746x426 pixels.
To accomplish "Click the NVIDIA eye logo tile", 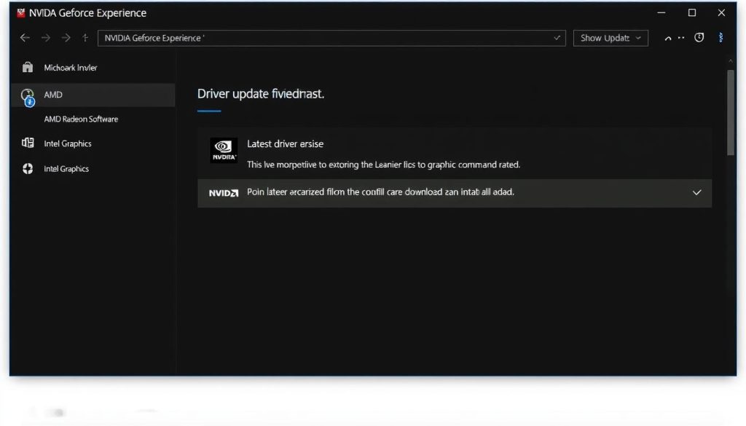I will point(224,150).
